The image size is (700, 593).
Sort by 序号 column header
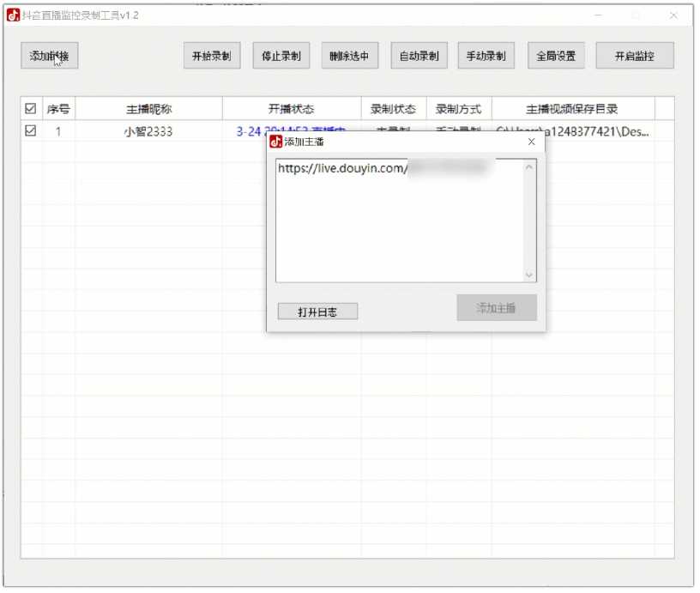coord(58,108)
